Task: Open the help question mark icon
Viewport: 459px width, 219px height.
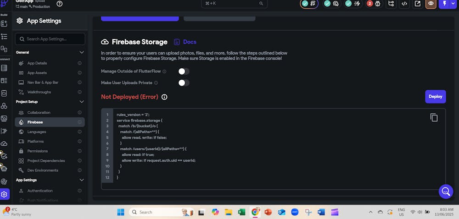Action: point(59,4)
